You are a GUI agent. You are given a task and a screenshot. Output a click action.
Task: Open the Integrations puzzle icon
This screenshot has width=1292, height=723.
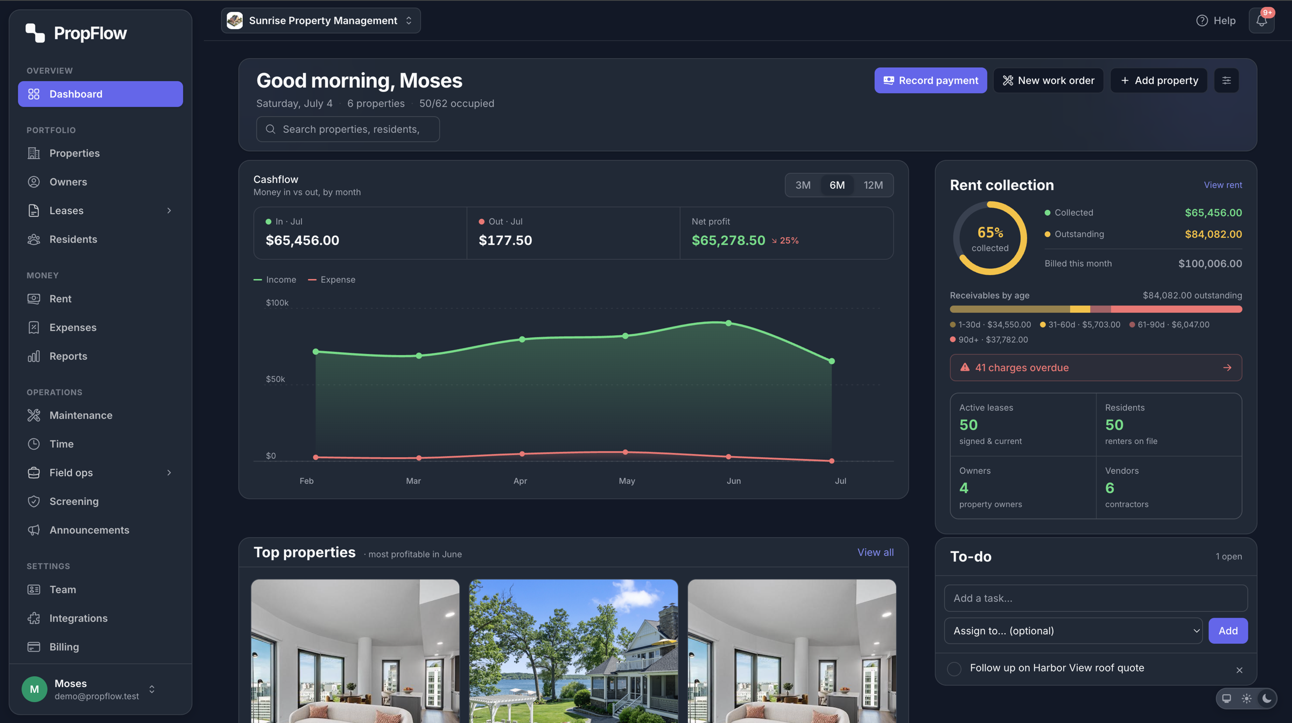click(34, 618)
